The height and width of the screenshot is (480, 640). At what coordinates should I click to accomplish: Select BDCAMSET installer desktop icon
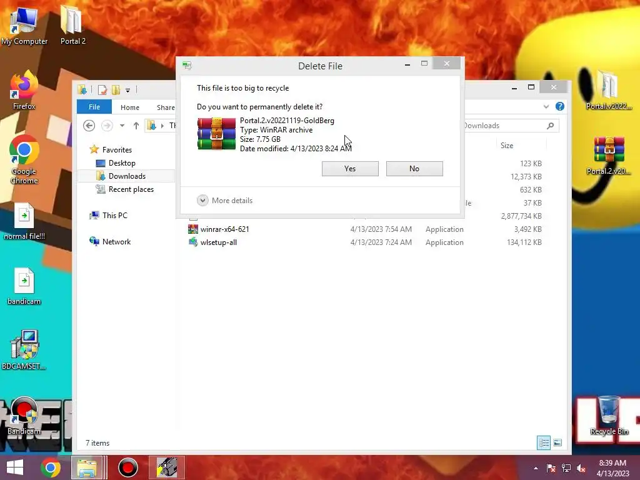24,350
